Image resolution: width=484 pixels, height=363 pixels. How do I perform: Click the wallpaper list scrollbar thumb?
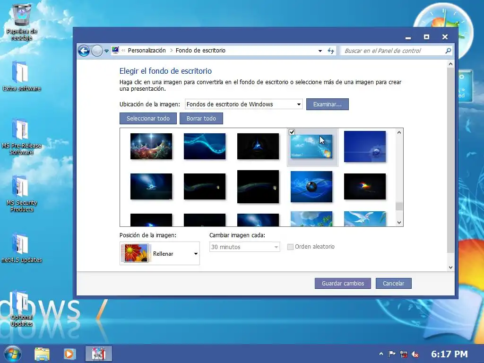point(399,206)
